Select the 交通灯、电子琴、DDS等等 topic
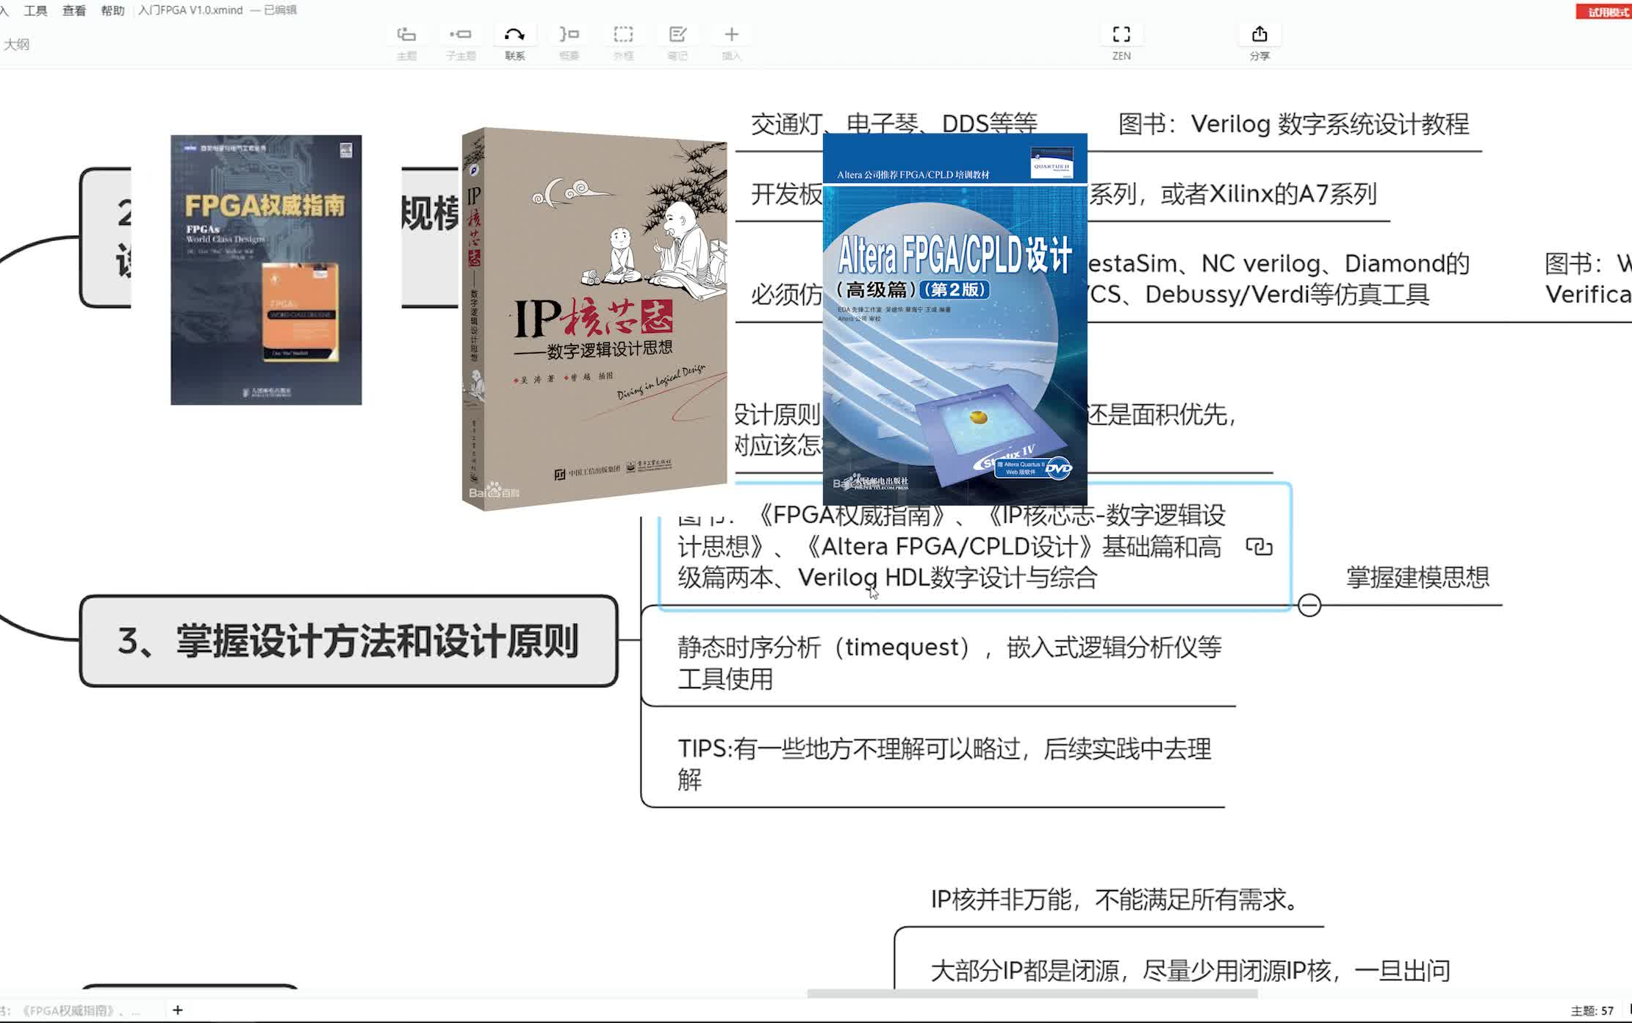 [894, 123]
